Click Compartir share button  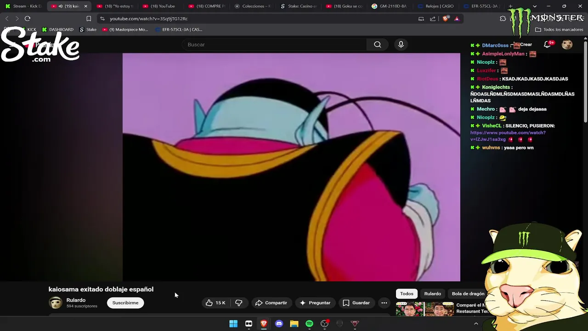271,303
